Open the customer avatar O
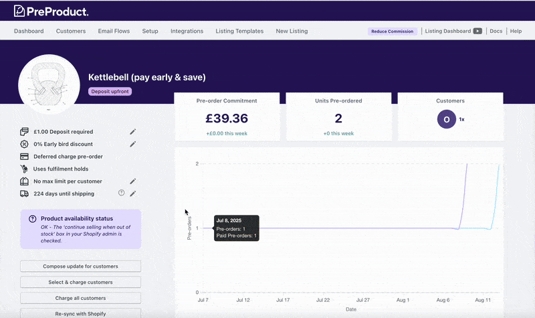The height and width of the screenshot is (318, 535). click(x=447, y=119)
